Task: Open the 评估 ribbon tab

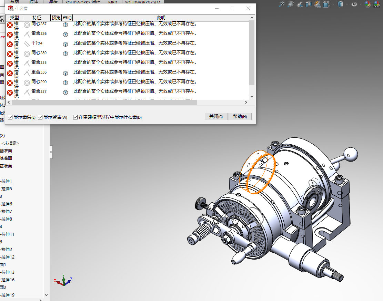Action: pyautogui.click(x=53, y=2)
